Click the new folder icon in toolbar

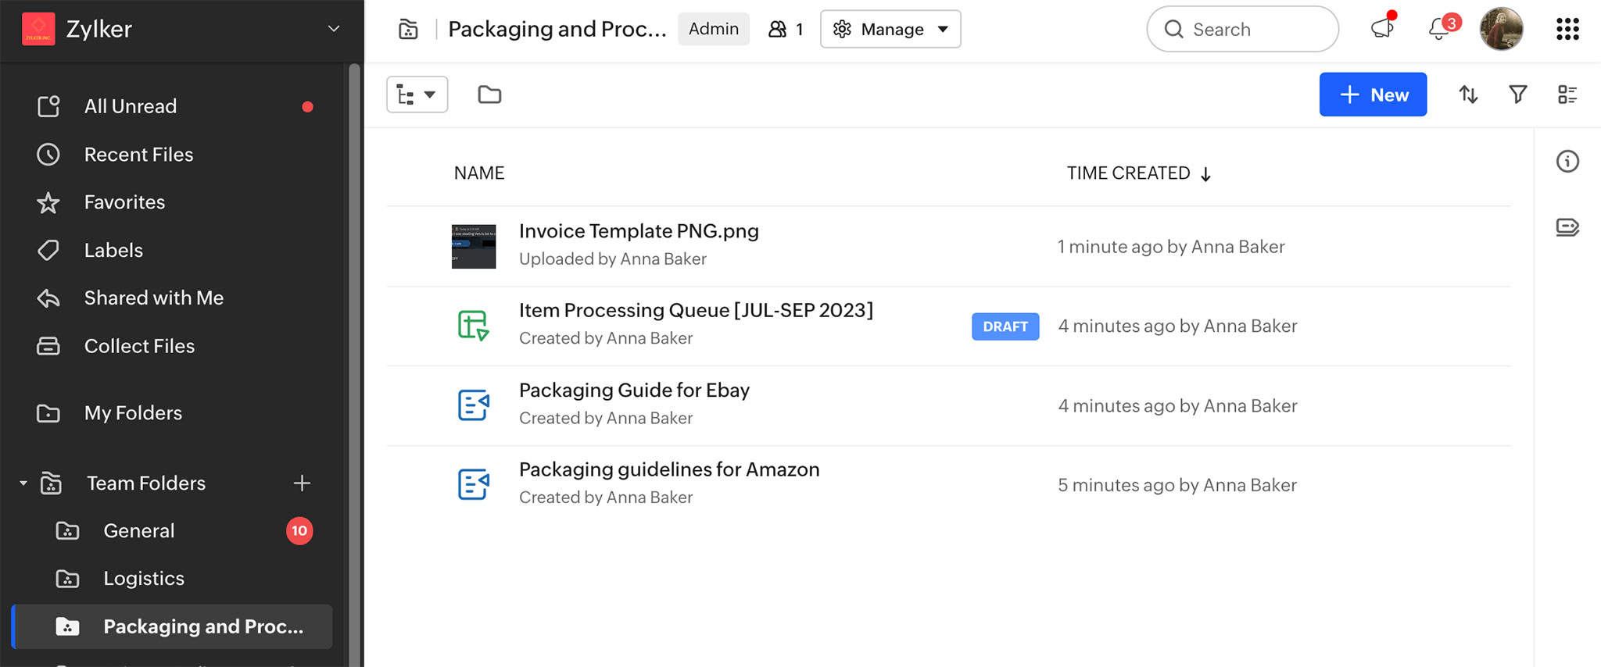point(489,95)
